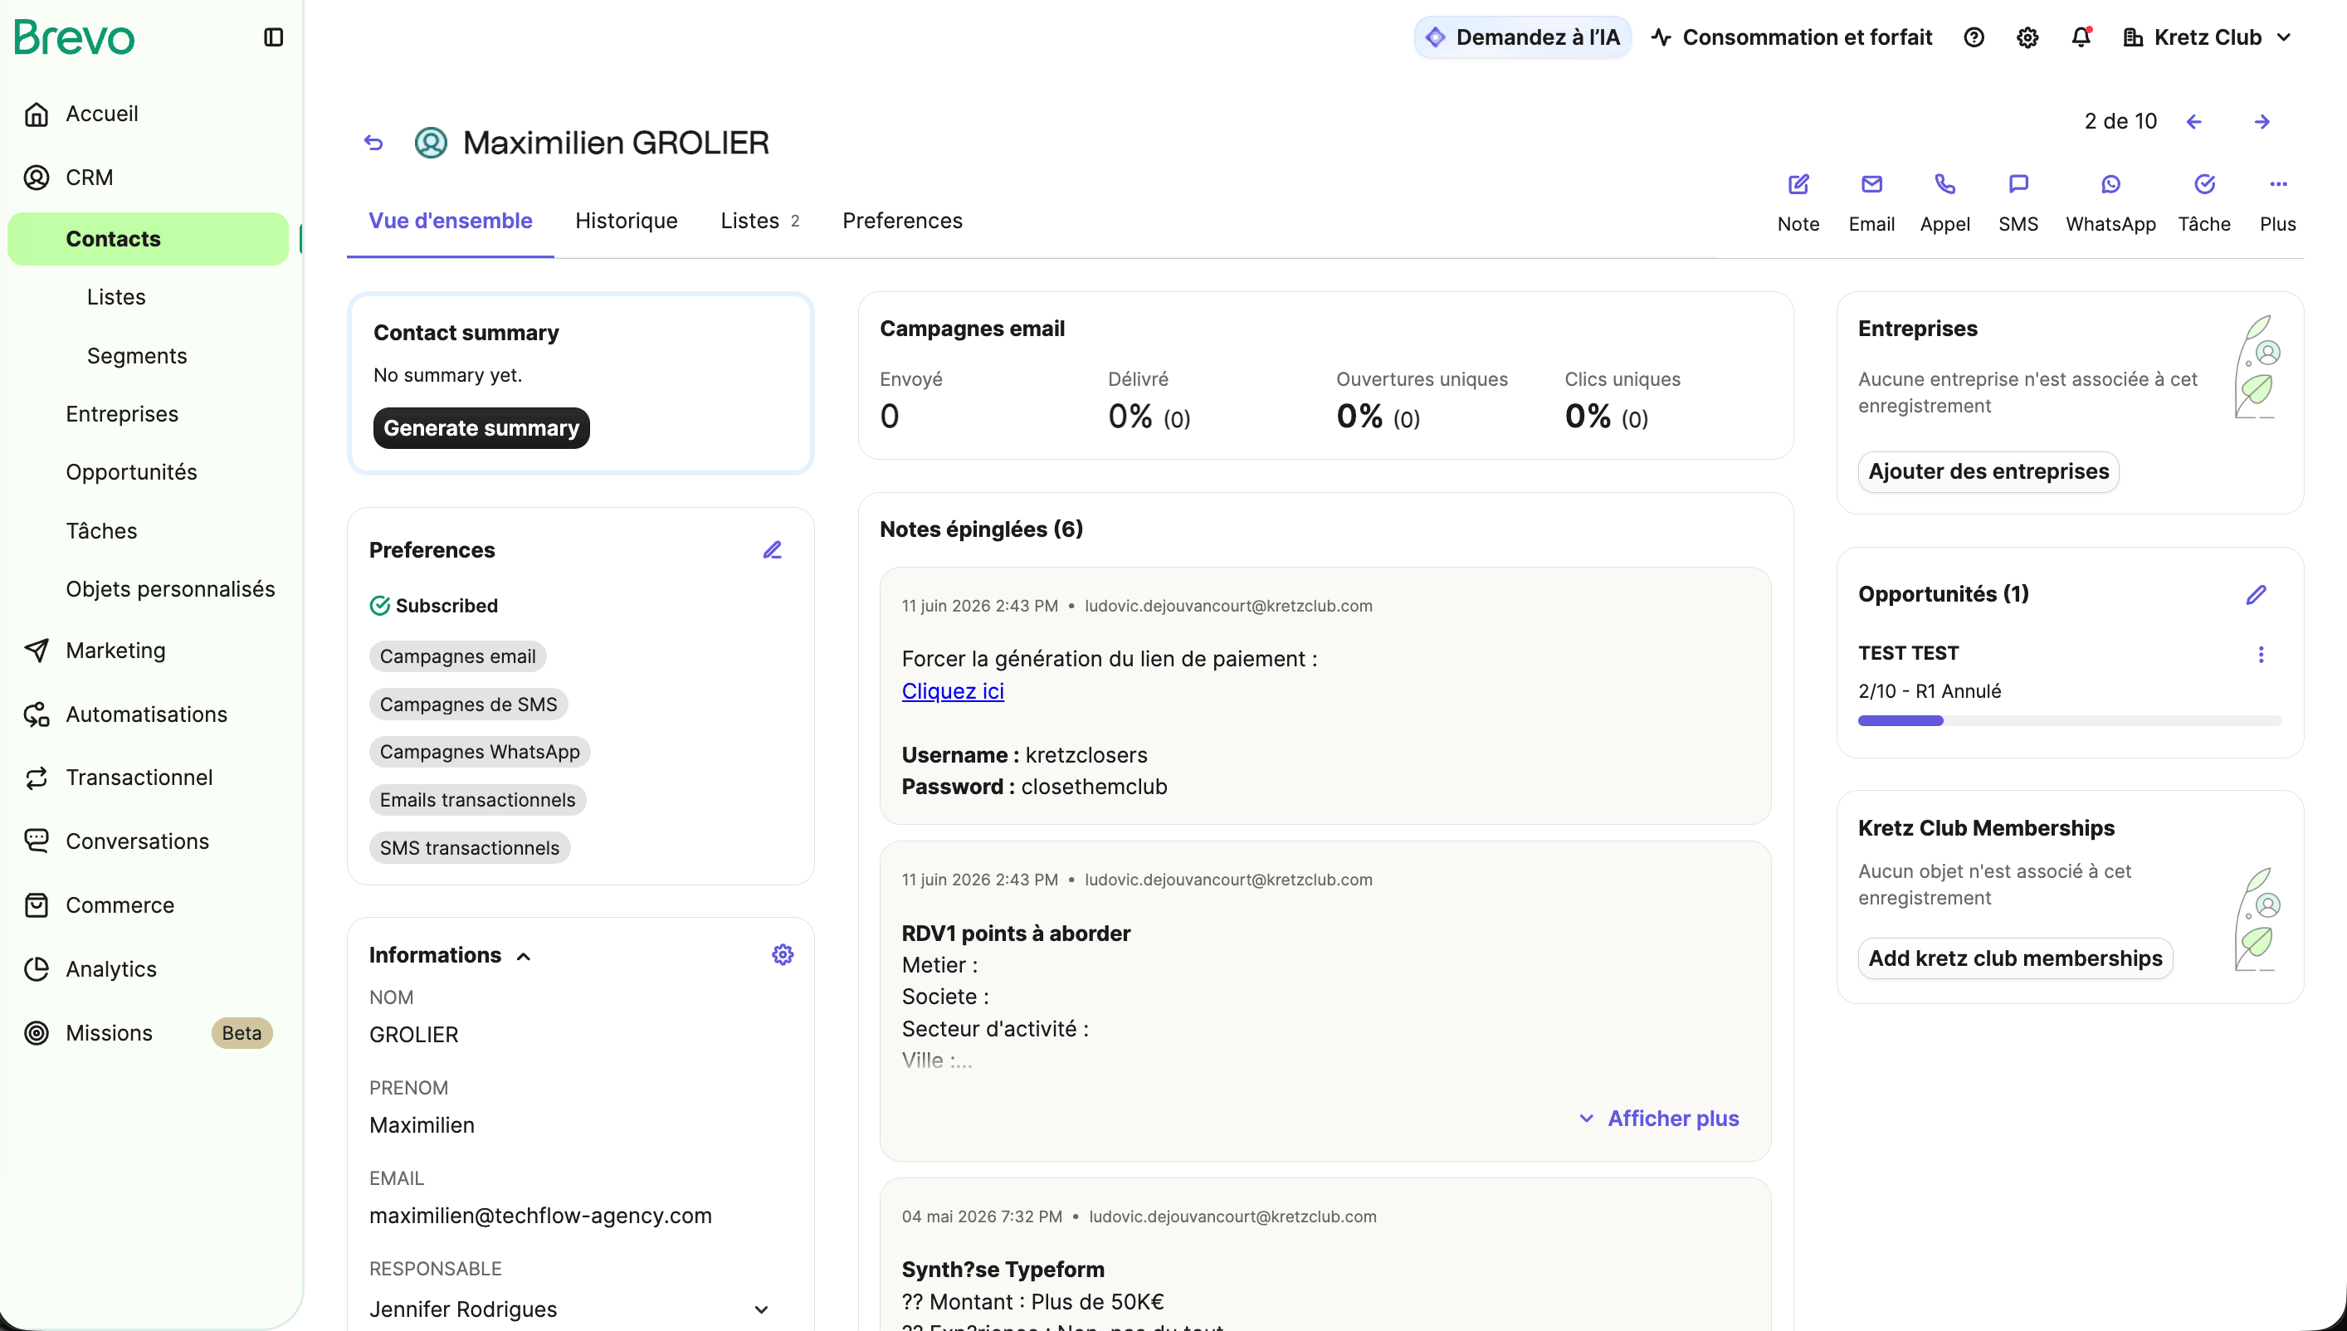The width and height of the screenshot is (2347, 1331).
Task: Click Demandez à l'IA button
Action: pos(1522,37)
